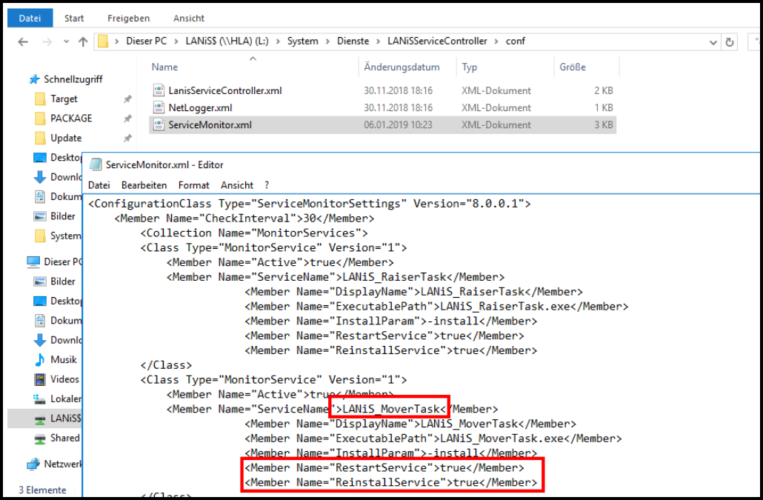Open Dokumente under Schnellzugriff

click(x=57, y=196)
